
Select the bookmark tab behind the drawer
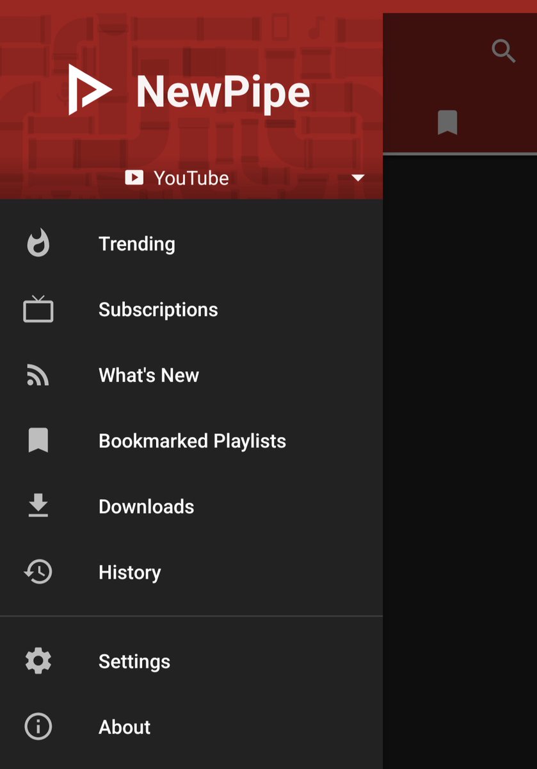[x=447, y=122]
